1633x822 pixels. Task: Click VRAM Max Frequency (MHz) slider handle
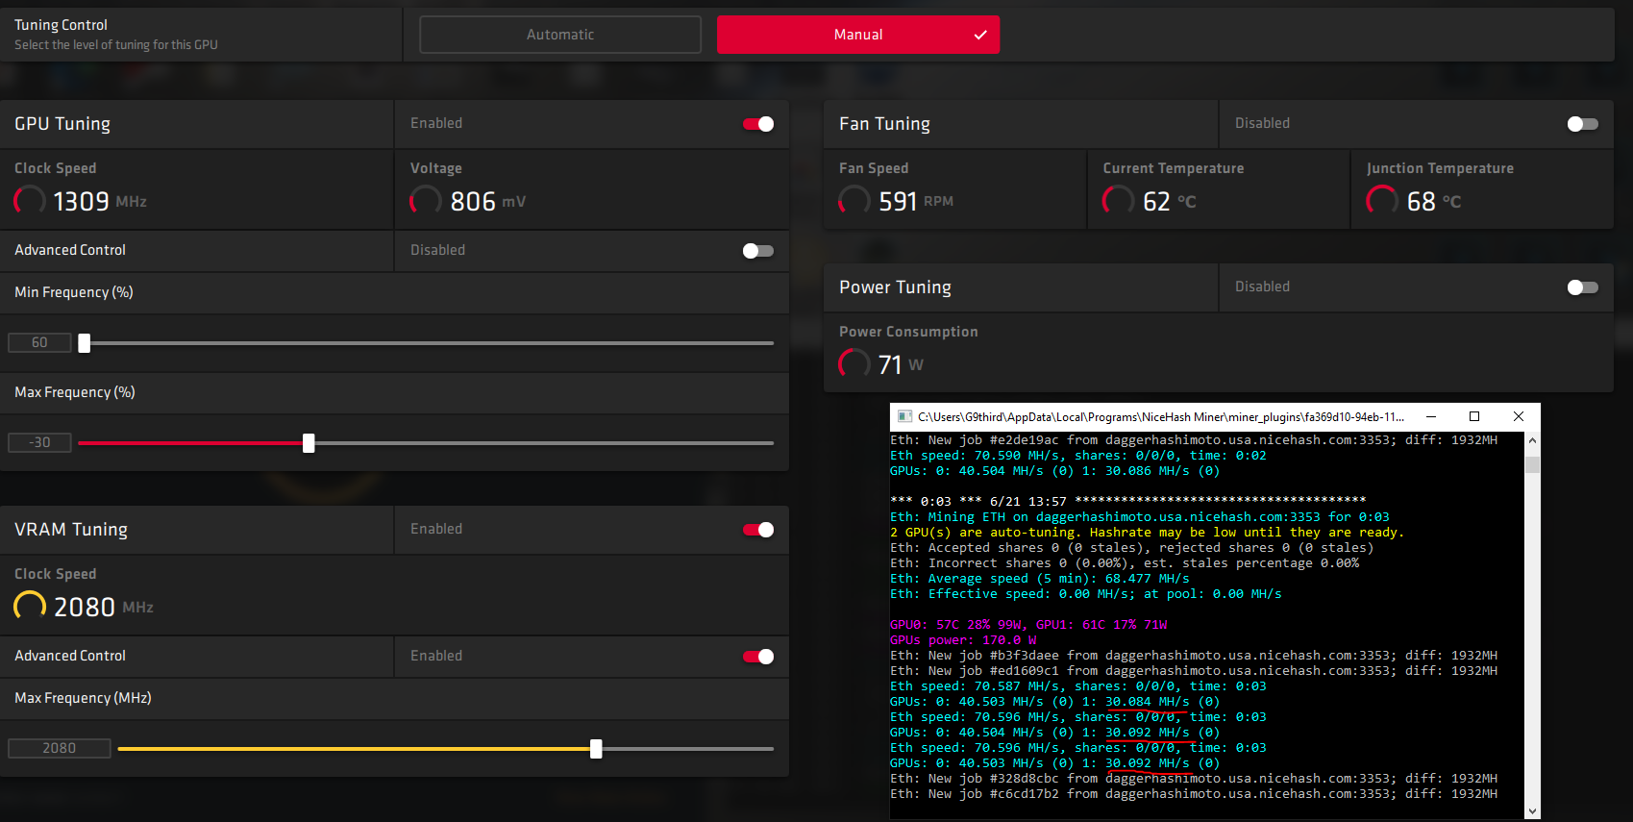(596, 749)
